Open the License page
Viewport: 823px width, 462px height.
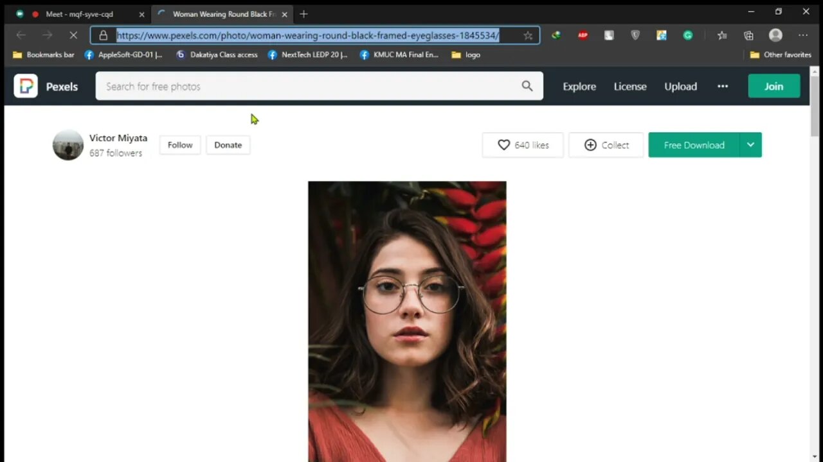[x=630, y=86]
